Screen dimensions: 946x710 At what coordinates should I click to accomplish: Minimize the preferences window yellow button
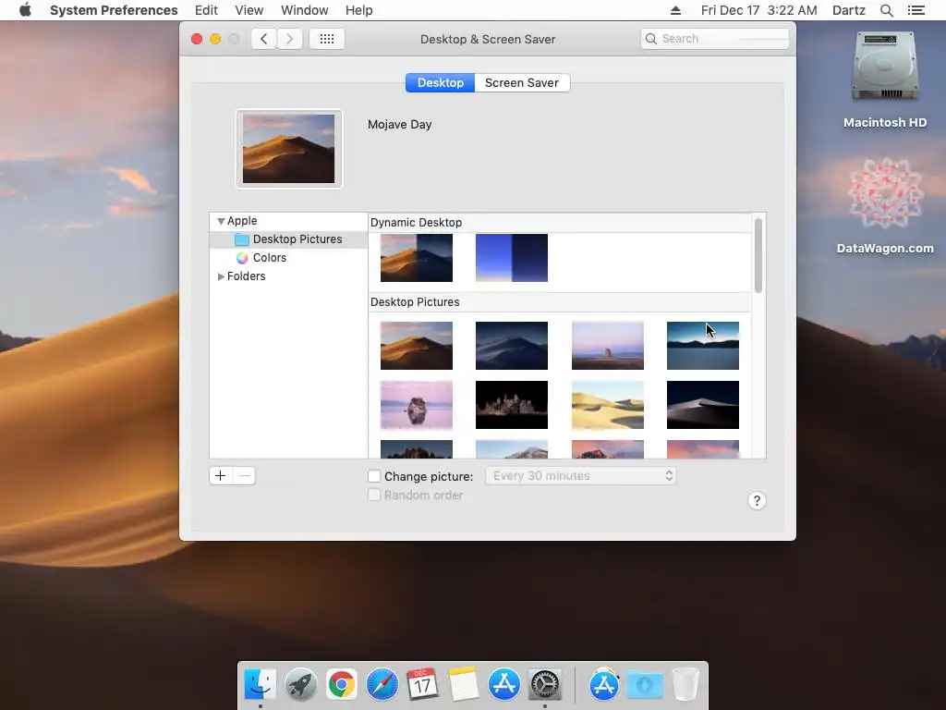tap(215, 39)
